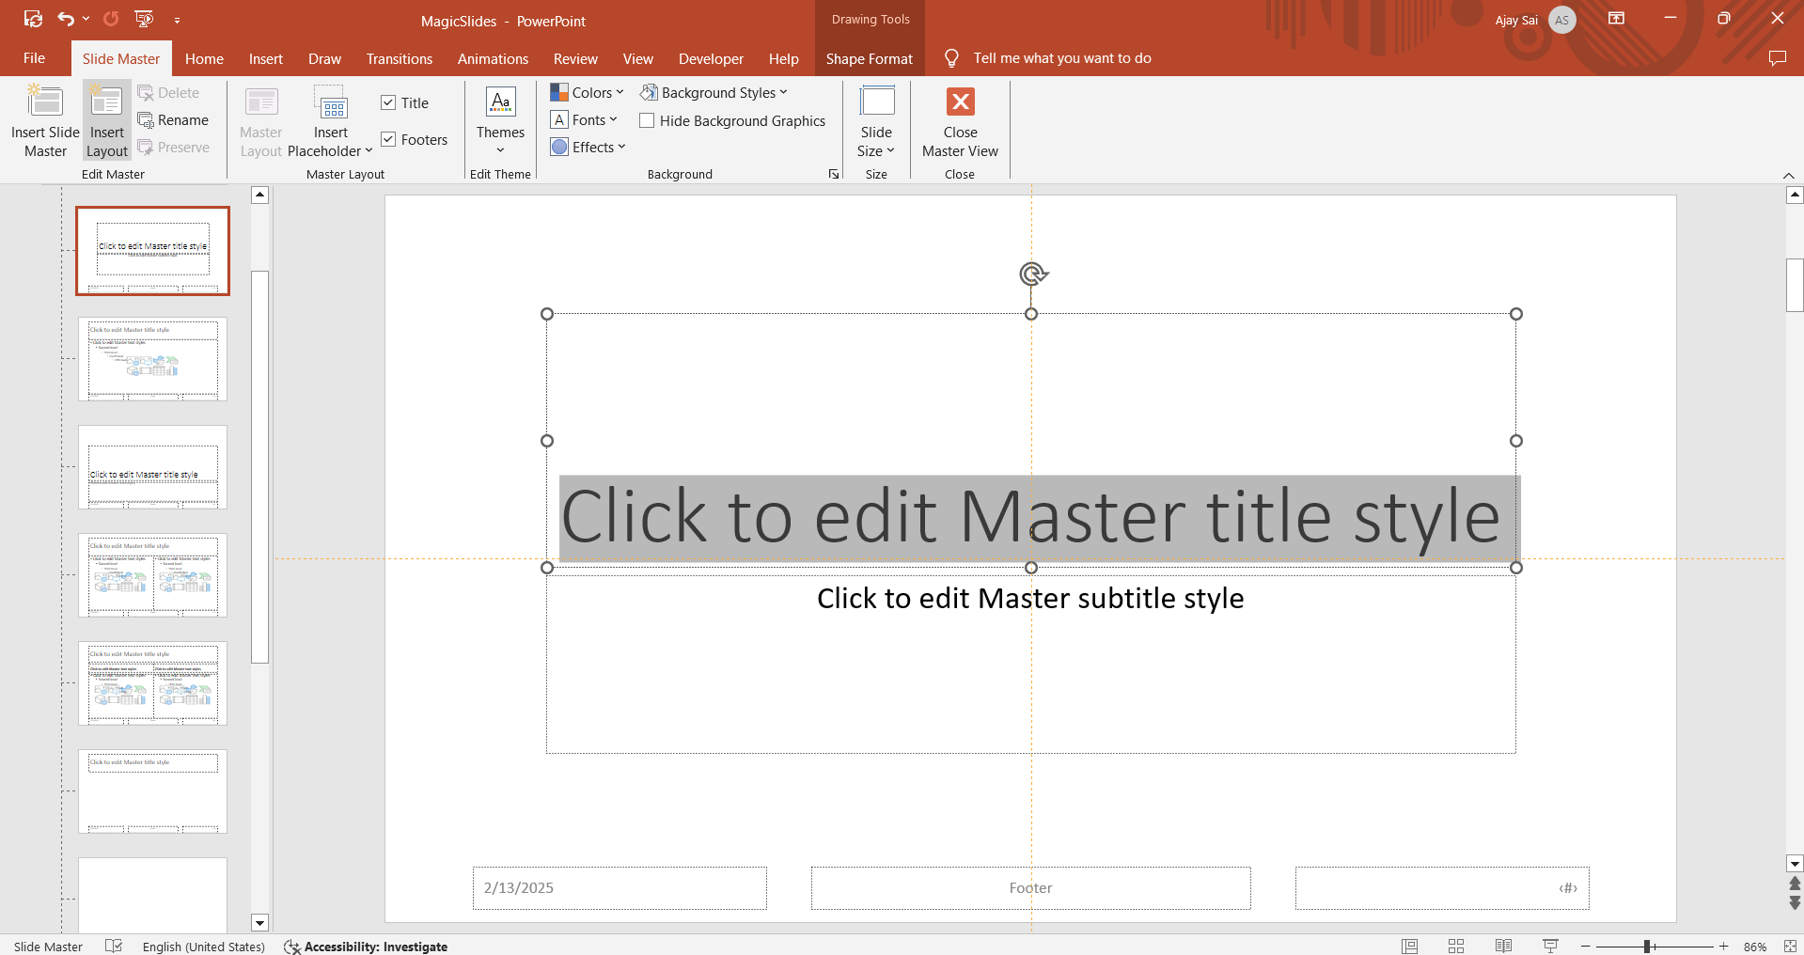
Task: Switch to the Transitions tab
Action: [399, 58]
